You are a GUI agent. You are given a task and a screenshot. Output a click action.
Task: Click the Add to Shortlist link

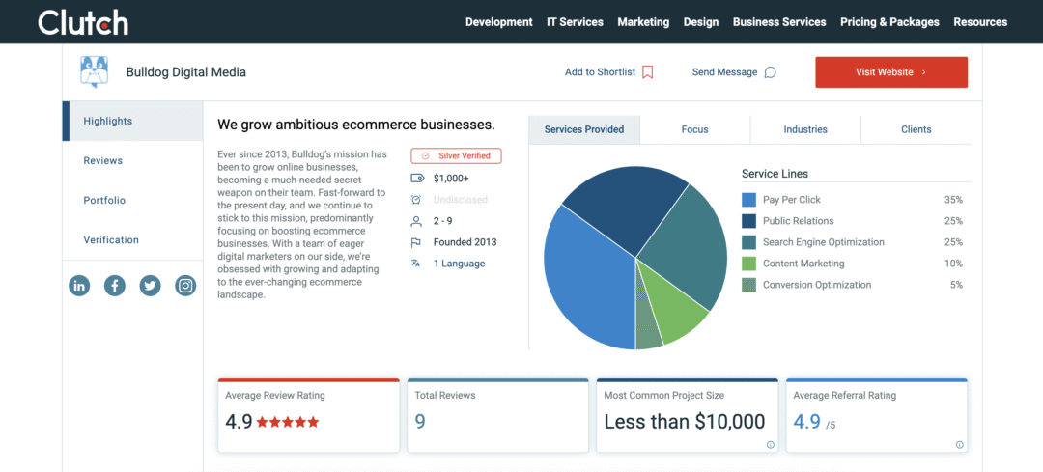tap(600, 71)
